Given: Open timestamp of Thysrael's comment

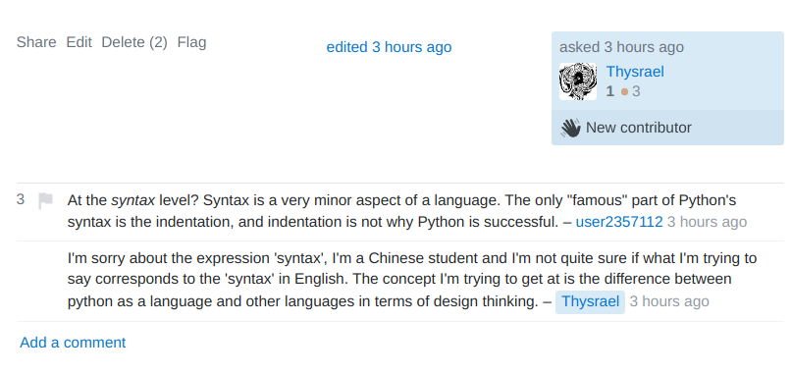Looking at the screenshot, I should (x=669, y=301).
